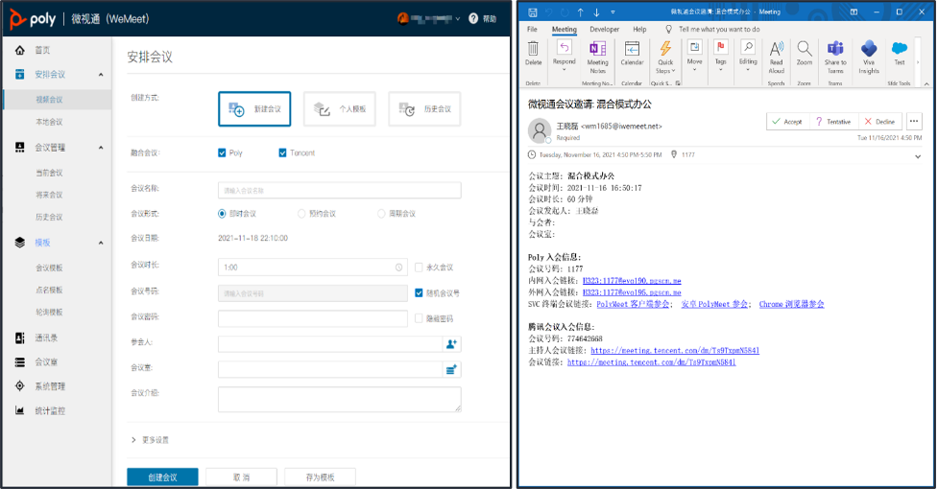
Task: Click the Delete icon in Outlook ribbon
Action: pyautogui.click(x=533, y=49)
